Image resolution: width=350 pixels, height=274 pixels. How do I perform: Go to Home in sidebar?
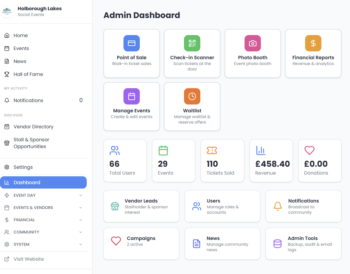(x=43, y=35)
